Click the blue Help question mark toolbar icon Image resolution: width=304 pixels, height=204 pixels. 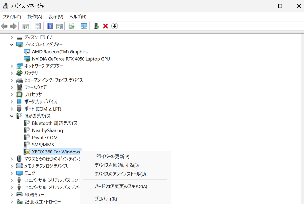(50, 26)
